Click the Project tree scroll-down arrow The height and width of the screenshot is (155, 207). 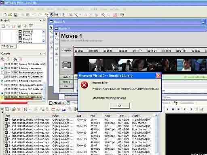click(44, 41)
